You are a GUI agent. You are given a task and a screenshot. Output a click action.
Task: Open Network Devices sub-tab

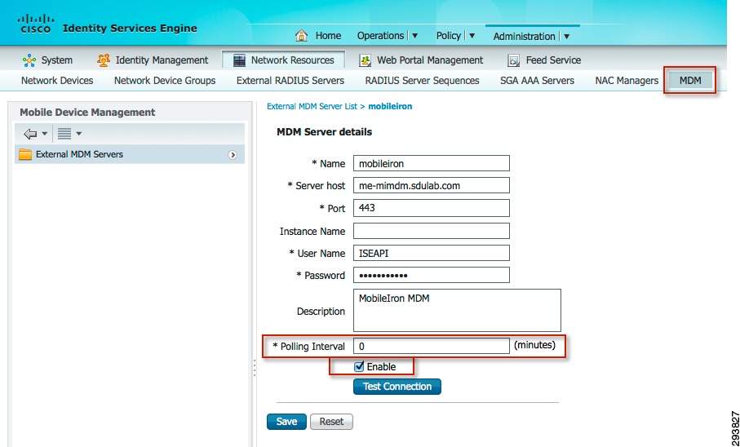[x=57, y=81]
